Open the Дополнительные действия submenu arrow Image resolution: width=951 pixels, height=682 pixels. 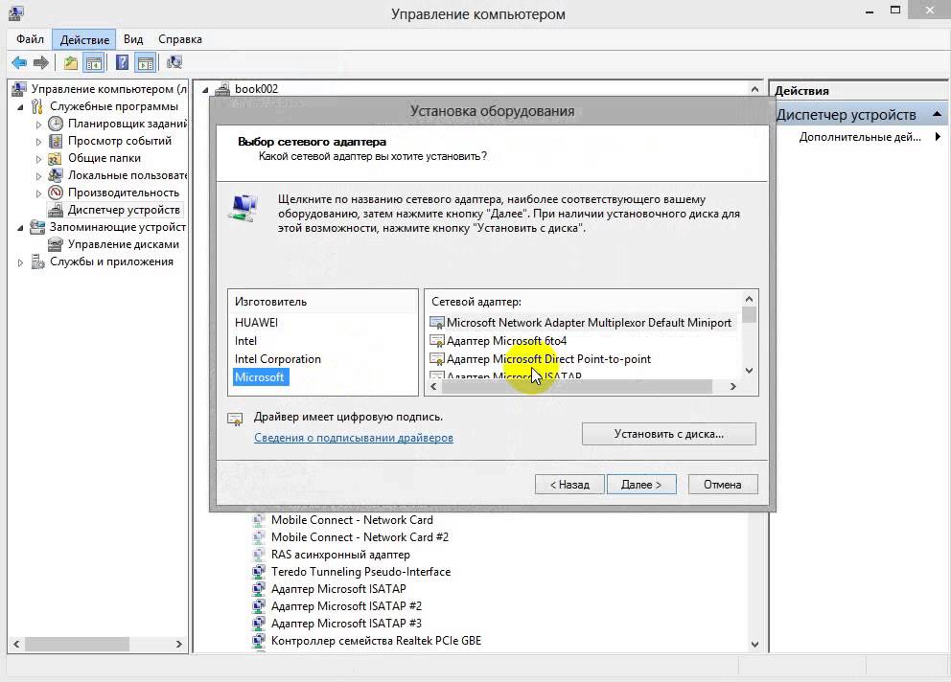938,136
